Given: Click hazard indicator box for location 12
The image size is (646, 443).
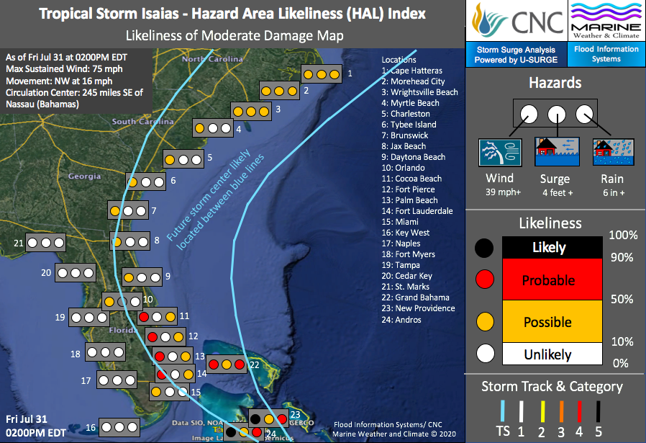Looking at the screenshot, I should coord(165,337).
